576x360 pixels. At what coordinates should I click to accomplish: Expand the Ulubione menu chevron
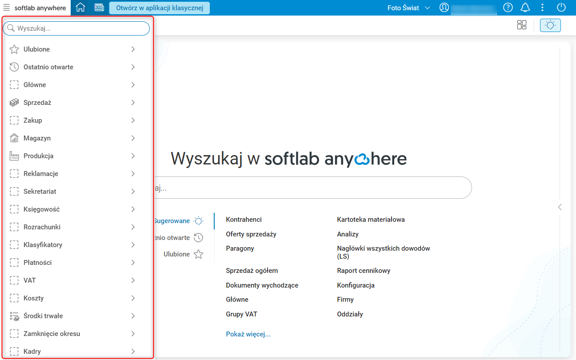133,49
